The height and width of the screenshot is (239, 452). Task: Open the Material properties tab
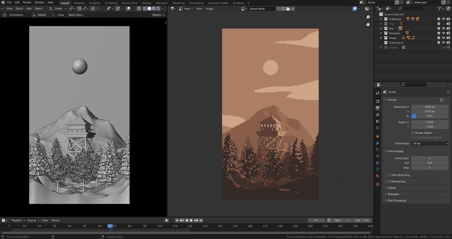coord(377,176)
